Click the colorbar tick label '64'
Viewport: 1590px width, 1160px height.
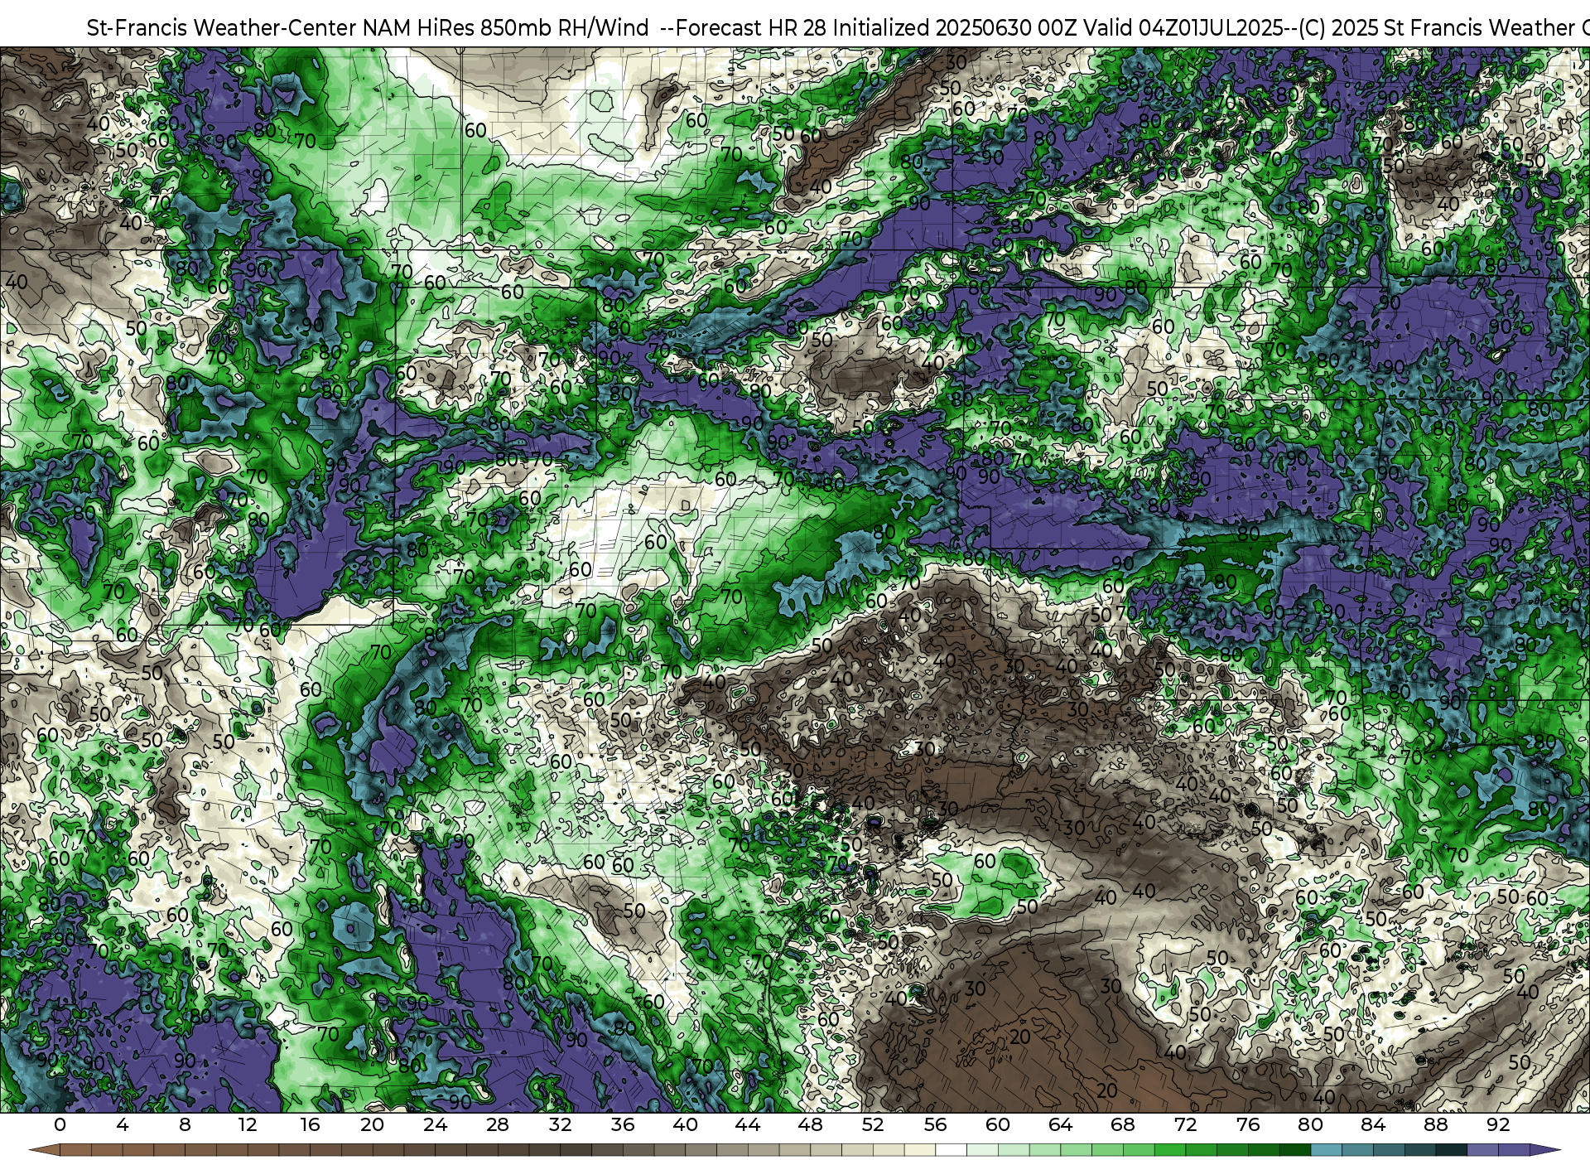[1060, 1125]
